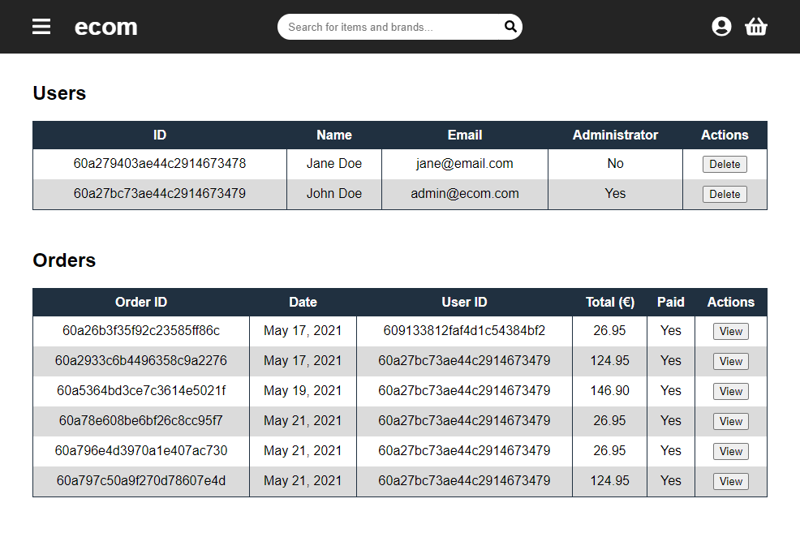Screen dimensions: 800x533
Task: Click Administrator value Yes for John Doe
Action: click(615, 194)
